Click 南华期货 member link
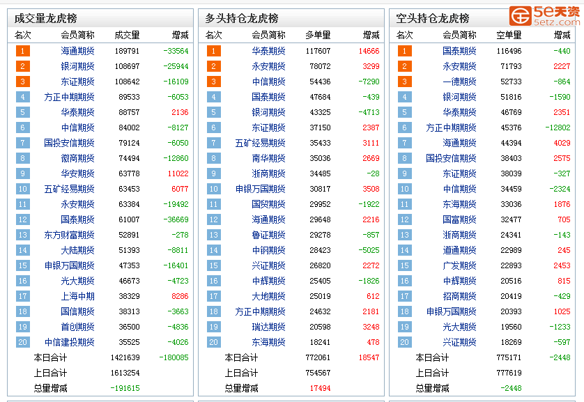 (268, 158)
